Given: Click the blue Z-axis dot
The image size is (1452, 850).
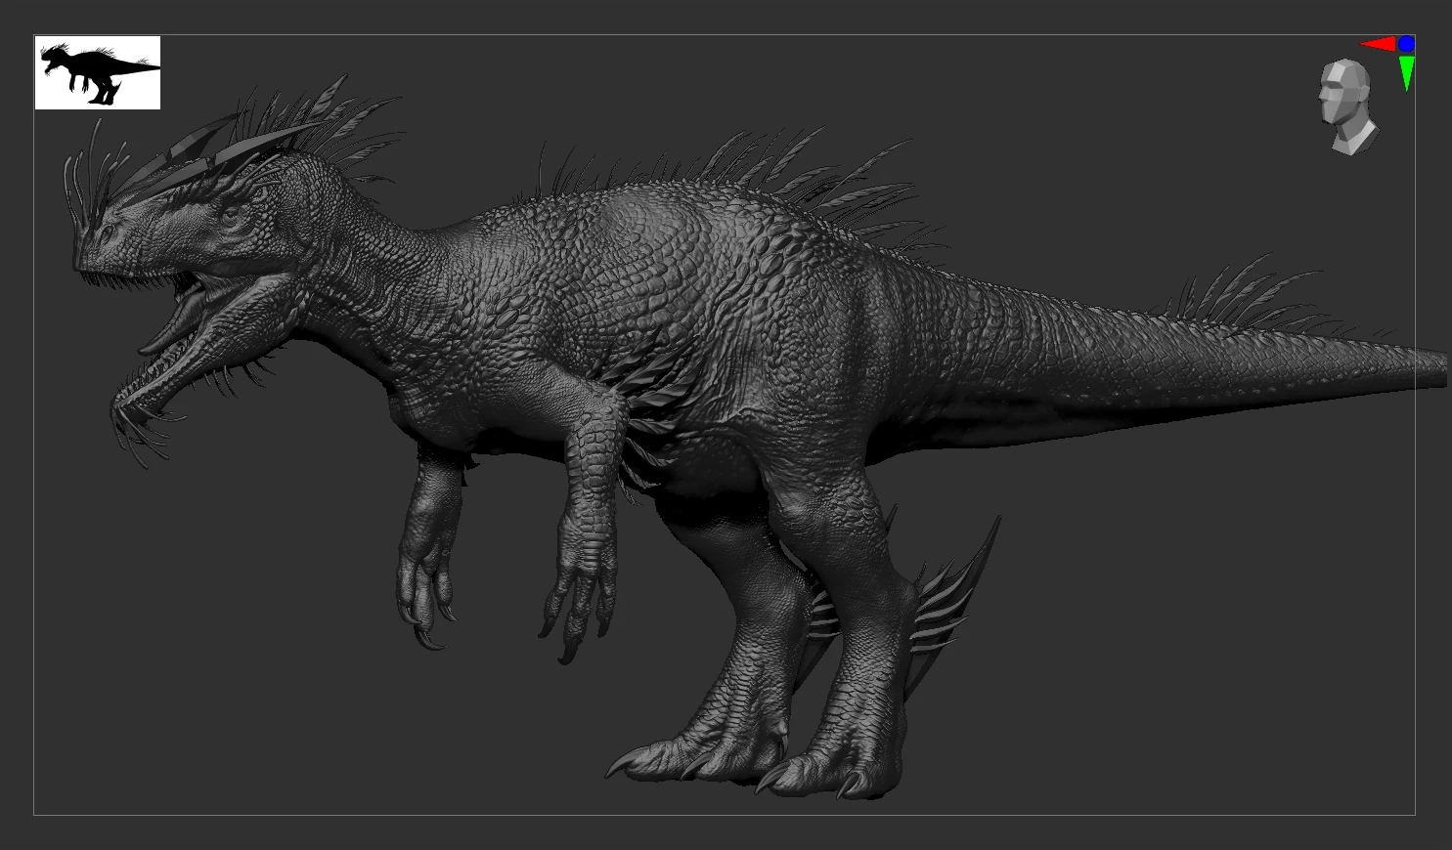Looking at the screenshot, I should 1406,44.
